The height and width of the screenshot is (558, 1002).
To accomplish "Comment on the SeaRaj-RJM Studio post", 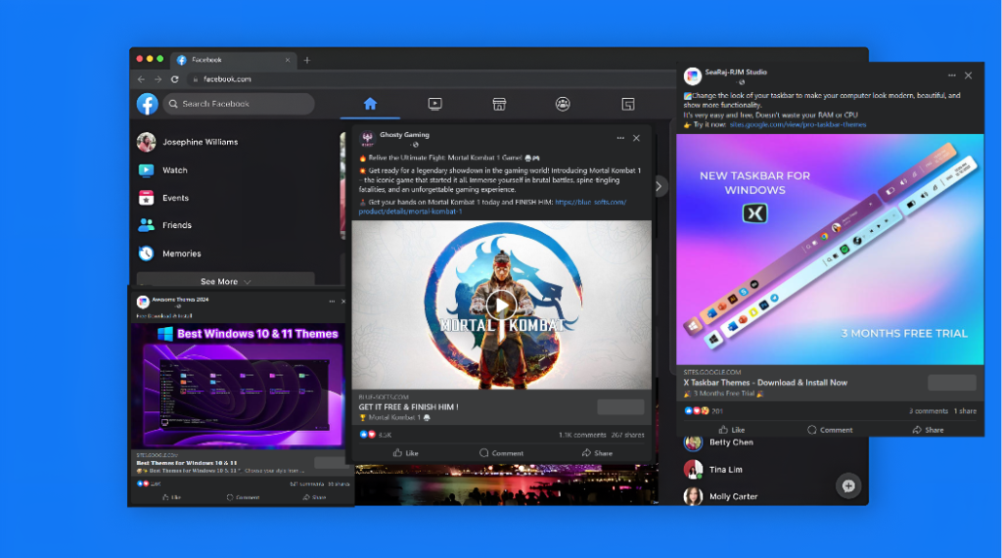I will coord(830,430).
